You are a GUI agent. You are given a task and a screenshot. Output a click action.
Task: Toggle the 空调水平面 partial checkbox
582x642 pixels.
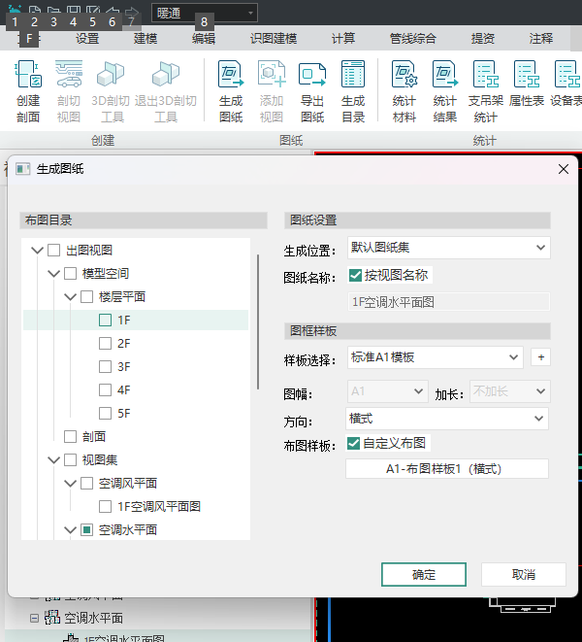coord(86,529)
